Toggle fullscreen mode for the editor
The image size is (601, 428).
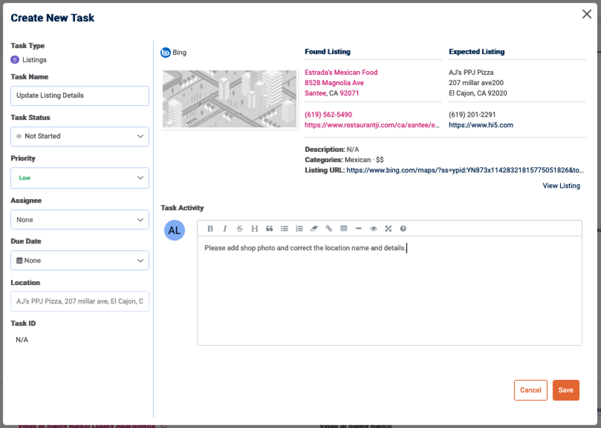(x=388, y=229)
